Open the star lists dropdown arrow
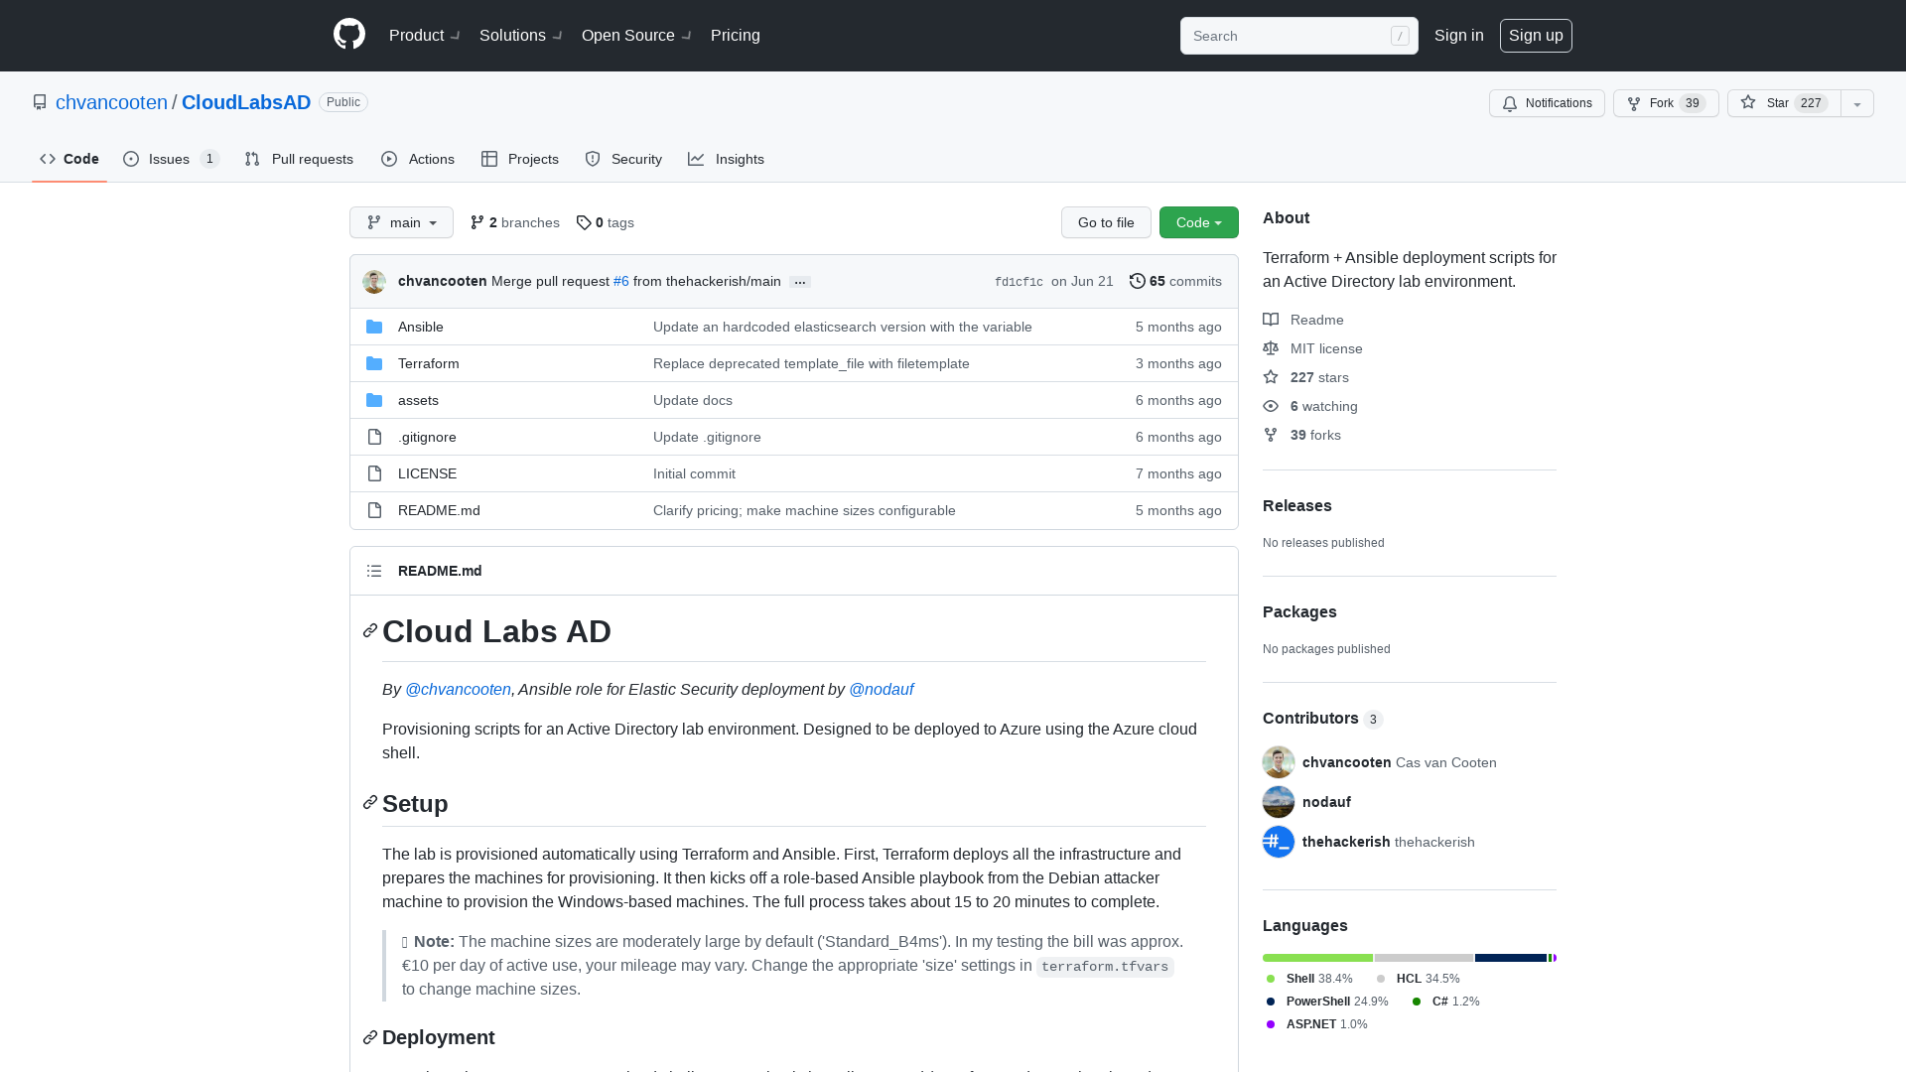This screenshot has width=1906, height=1072. point(1857,103)
